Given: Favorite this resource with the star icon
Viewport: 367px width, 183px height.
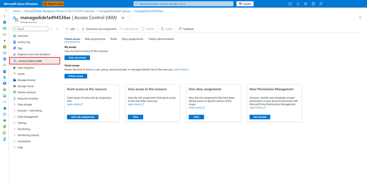Looking at the screenshot, I should pos(123,18).
